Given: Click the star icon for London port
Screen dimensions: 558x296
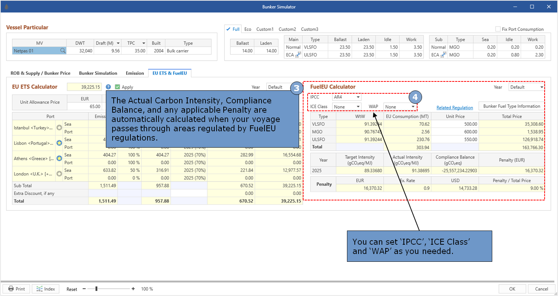Looking at the screenshot, I should point(59,174).
